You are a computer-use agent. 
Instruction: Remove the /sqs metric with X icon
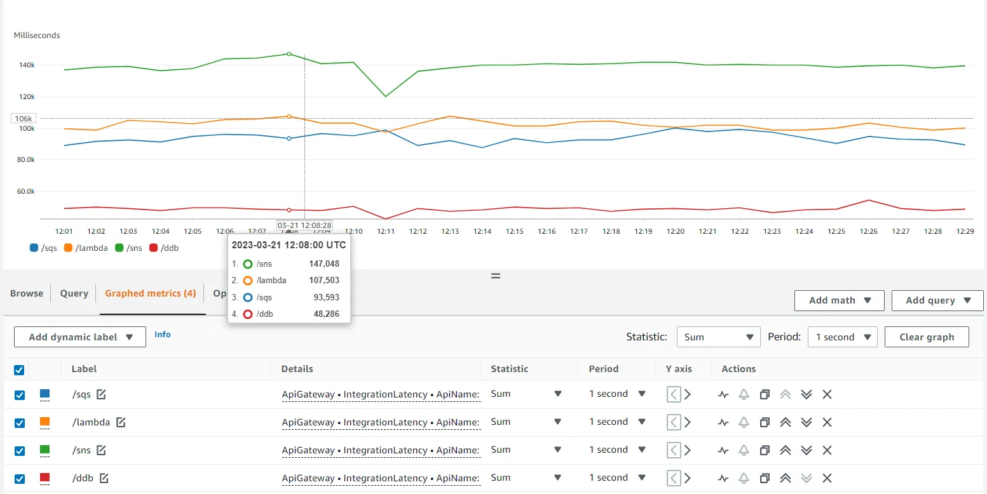[827, 394]
